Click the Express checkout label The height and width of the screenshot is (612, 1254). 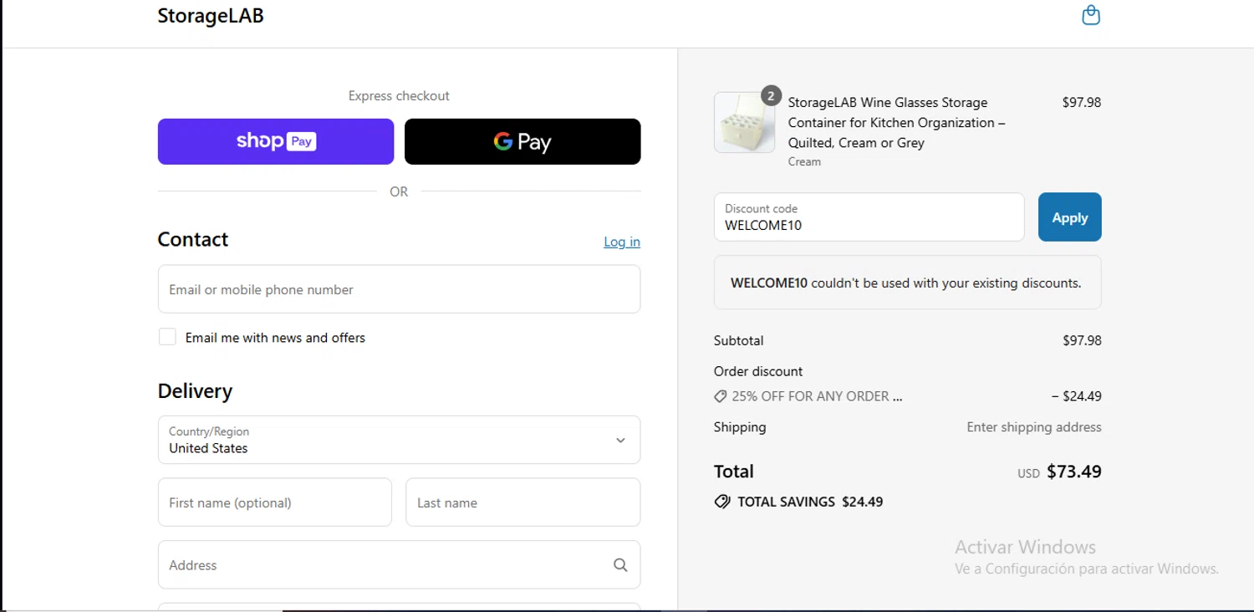[399, 96]
